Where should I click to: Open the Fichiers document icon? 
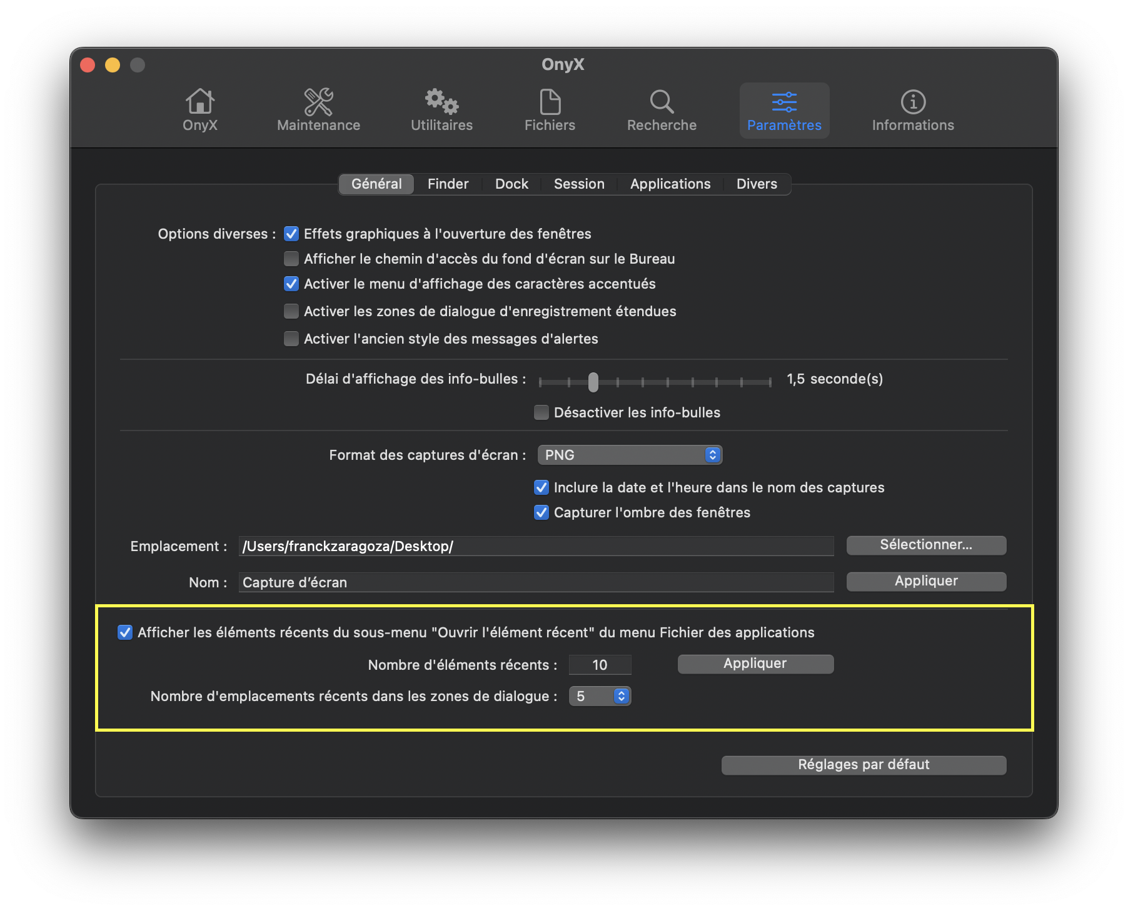pyautogui.click(x=550, y=102)
